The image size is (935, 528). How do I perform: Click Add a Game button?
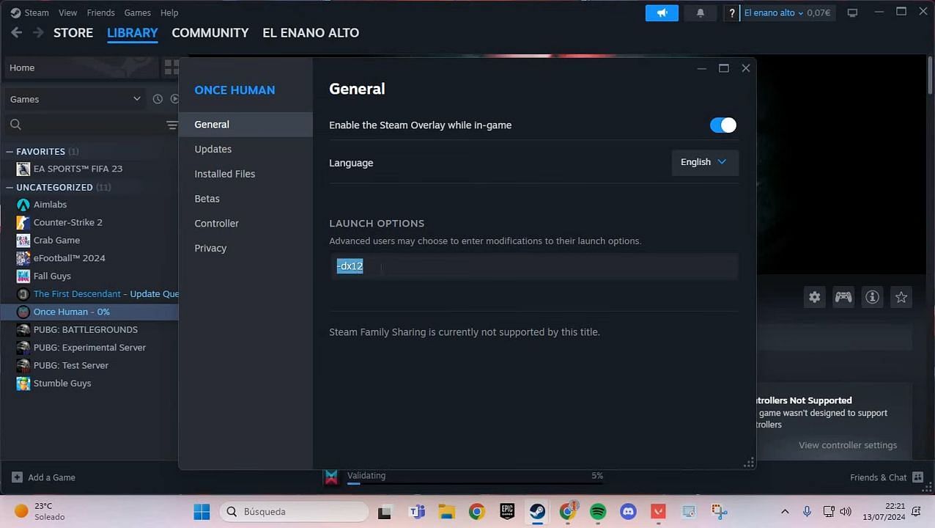[43, 477]
